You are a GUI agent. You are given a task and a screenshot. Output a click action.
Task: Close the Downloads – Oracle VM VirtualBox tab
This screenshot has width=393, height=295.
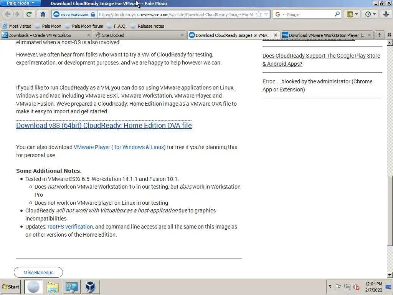[x=89, y=35]
